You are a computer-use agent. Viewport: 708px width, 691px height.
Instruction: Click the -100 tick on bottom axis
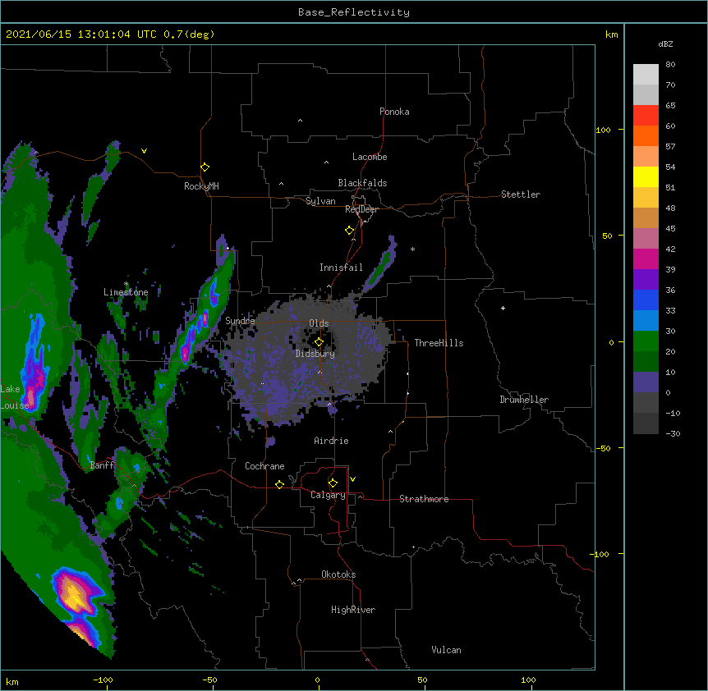(103, 680)
